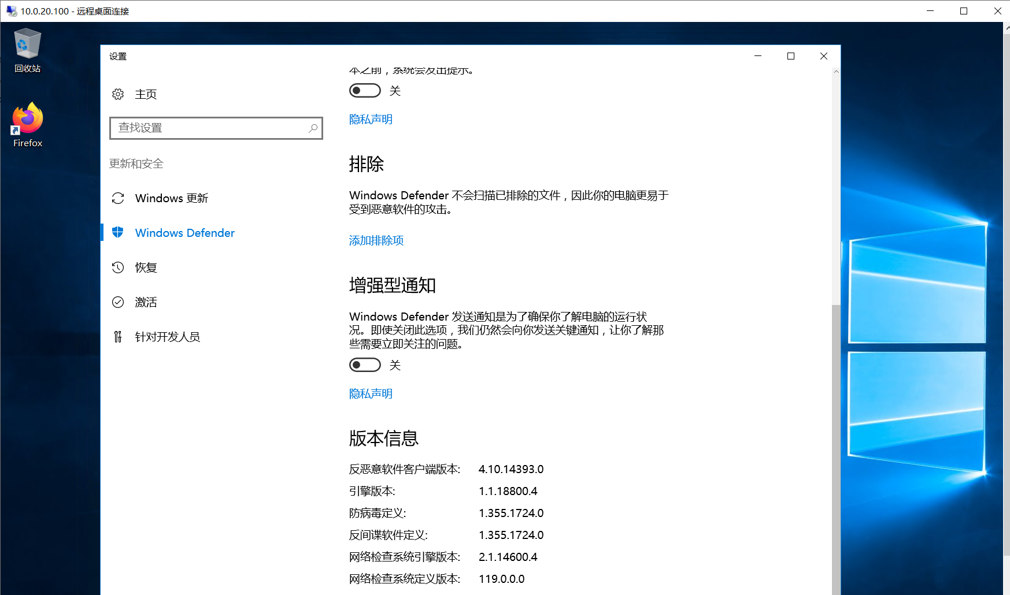Maximize the remote desktop connection window
The height and width of the screenshot is (595, 1010).
point(964,11)
